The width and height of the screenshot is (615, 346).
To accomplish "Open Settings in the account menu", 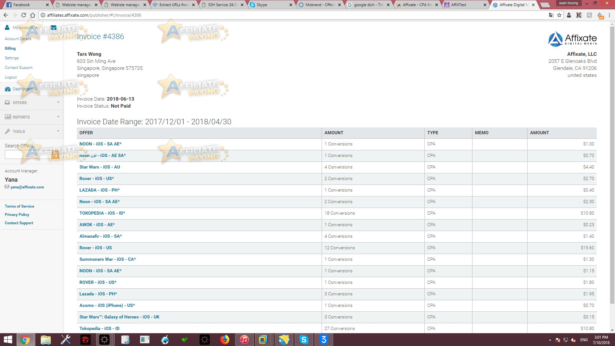I will pyautogui.click(x=12, y=58).
